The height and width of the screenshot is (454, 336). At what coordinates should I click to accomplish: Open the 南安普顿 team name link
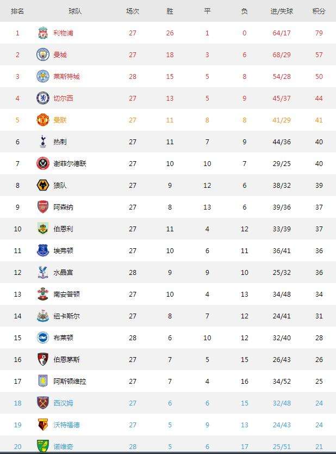point(66,294)
